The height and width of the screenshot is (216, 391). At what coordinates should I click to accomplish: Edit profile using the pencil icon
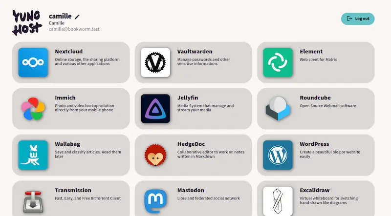77,17
